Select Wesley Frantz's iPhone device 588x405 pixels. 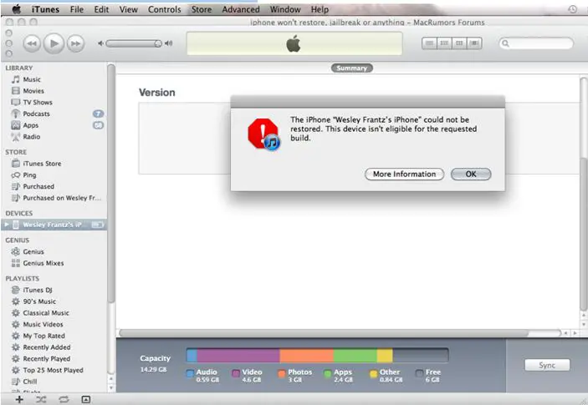54,225
